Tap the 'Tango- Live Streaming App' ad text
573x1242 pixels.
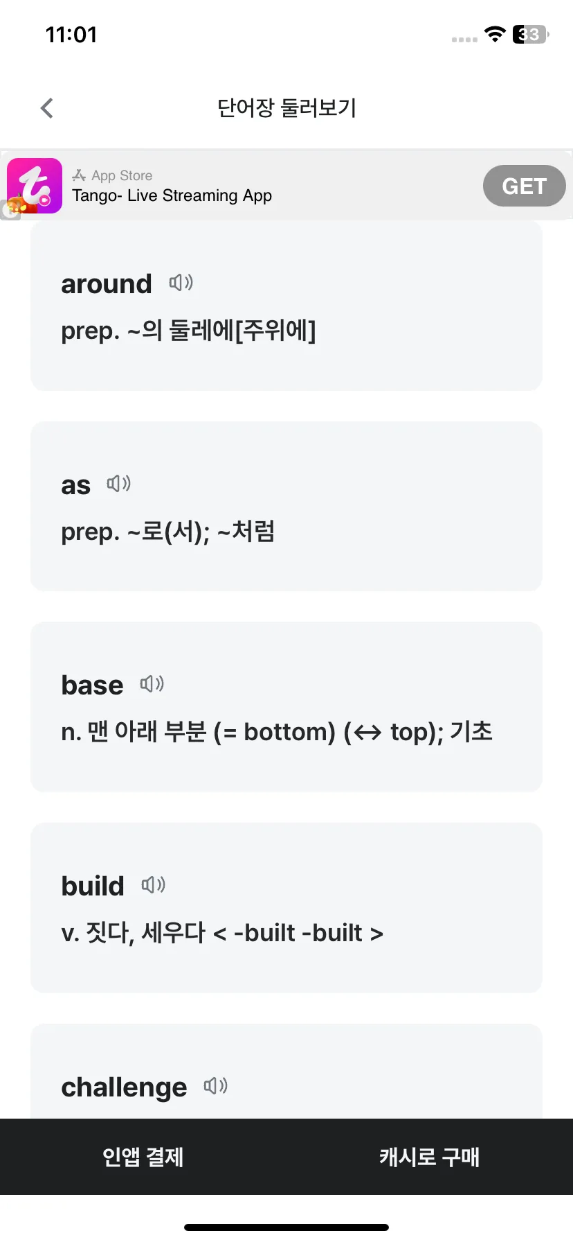tap(172, 195)
